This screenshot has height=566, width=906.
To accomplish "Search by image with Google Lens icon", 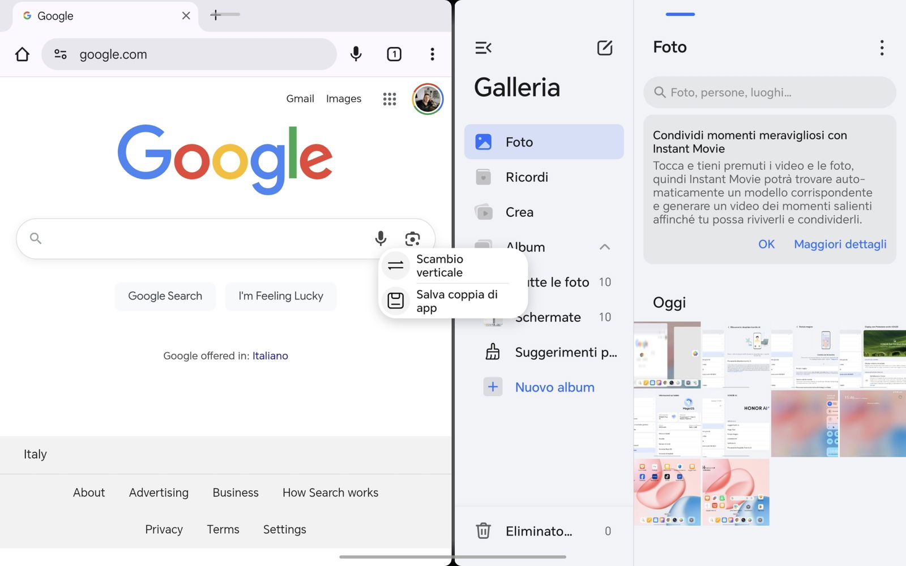I will [413, 239].
